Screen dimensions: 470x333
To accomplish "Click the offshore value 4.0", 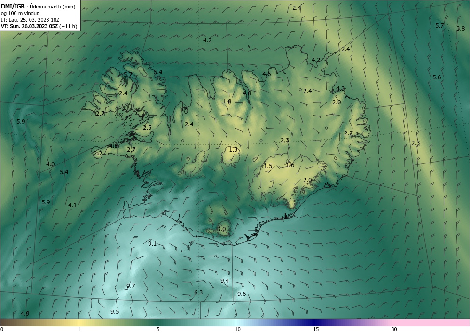I will [x=50, y=164].
